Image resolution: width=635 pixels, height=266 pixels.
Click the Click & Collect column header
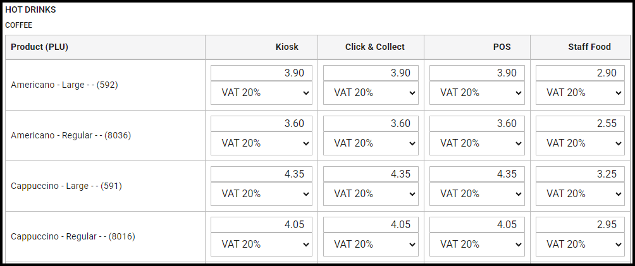pyautogui.click(x=374, y=47)
